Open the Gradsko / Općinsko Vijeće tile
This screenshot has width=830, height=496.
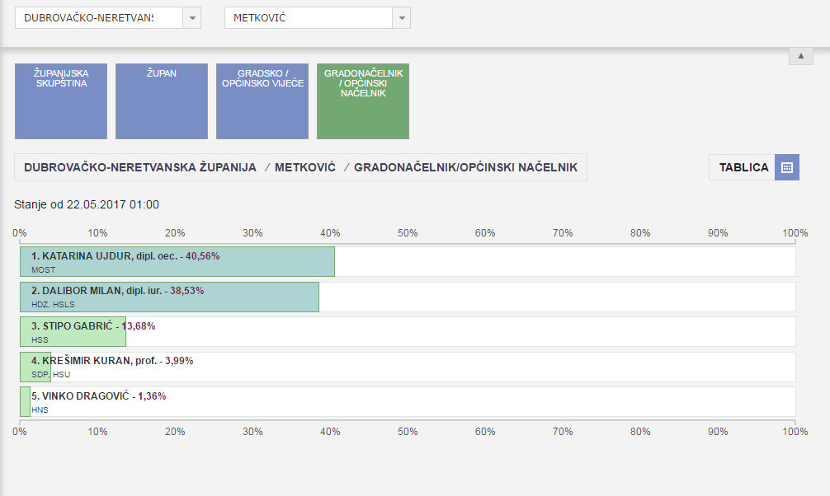click(x=262, y=101)
